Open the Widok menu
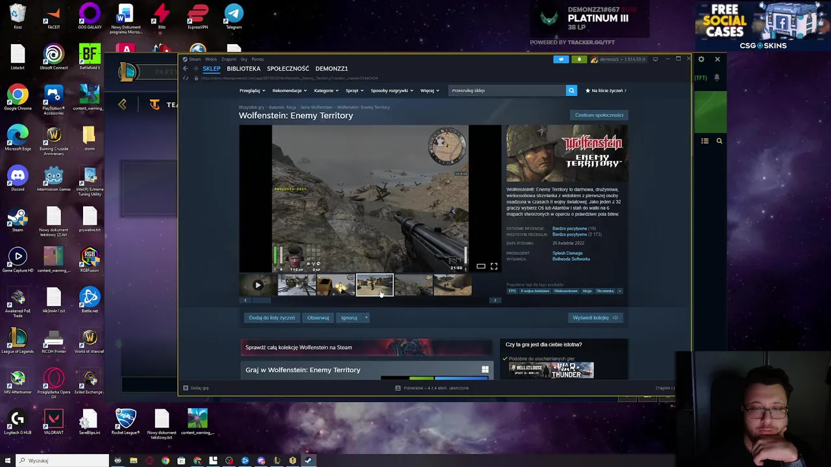The image size is (831, 467). (x=211, y=59)
